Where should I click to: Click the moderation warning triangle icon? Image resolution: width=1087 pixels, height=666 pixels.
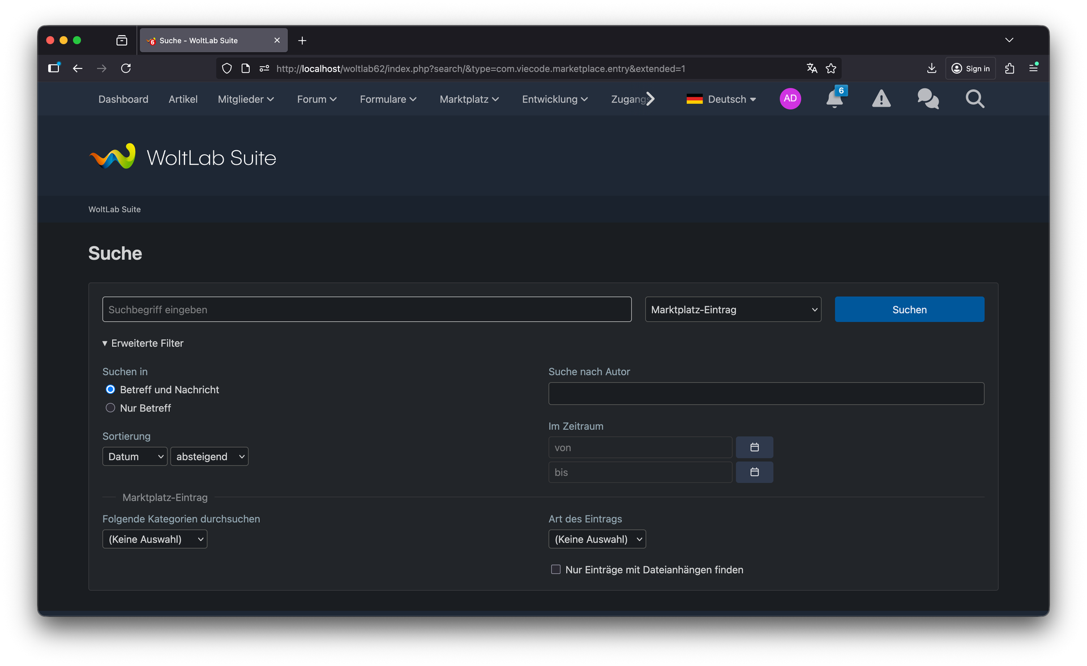[x=881, y=99]
